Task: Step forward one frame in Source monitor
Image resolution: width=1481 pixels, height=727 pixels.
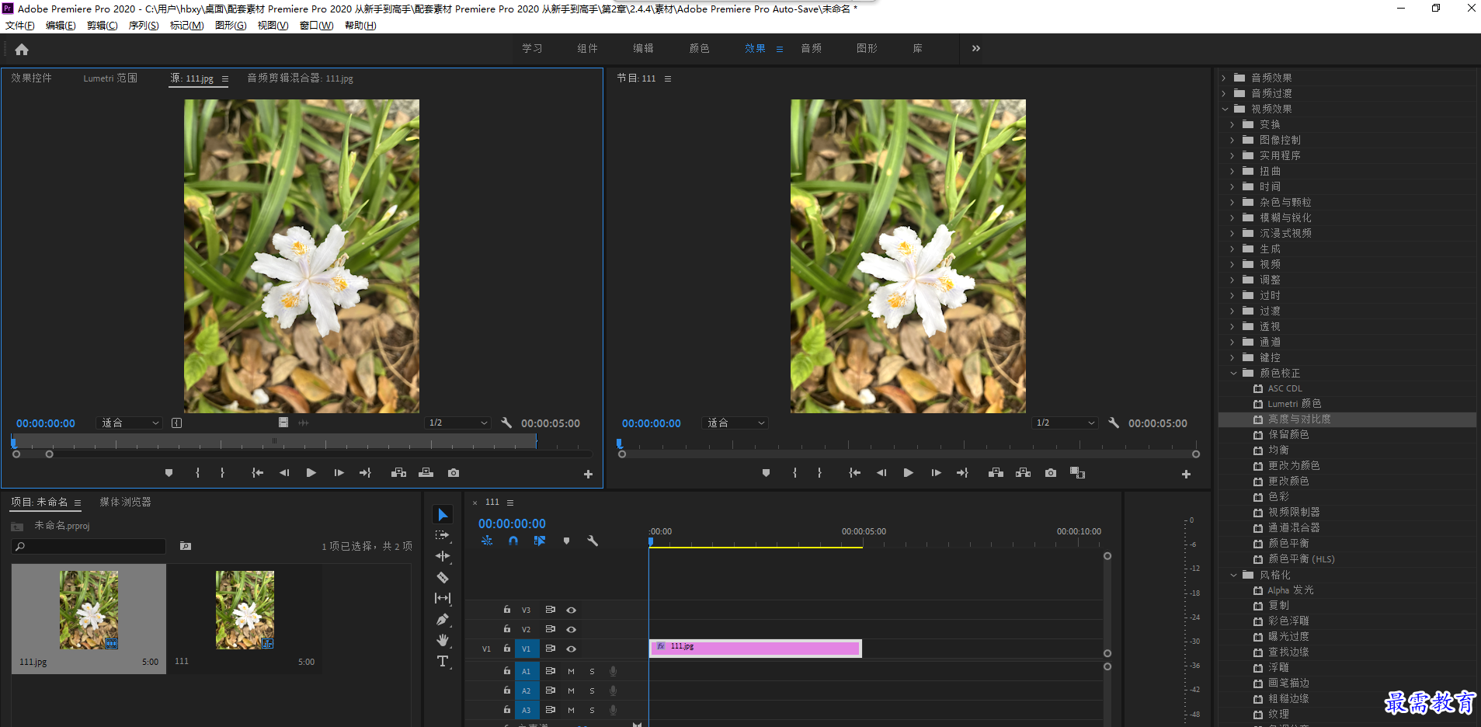Action: (x=339, y=472)
